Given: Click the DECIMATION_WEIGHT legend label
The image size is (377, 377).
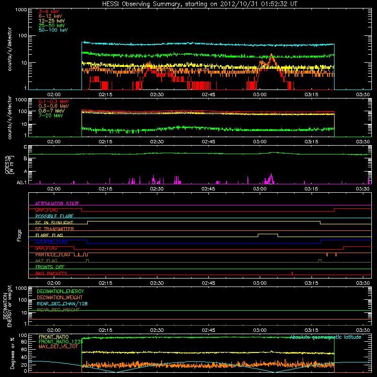Looking at the screenshot, I should (x=60, y=297).
